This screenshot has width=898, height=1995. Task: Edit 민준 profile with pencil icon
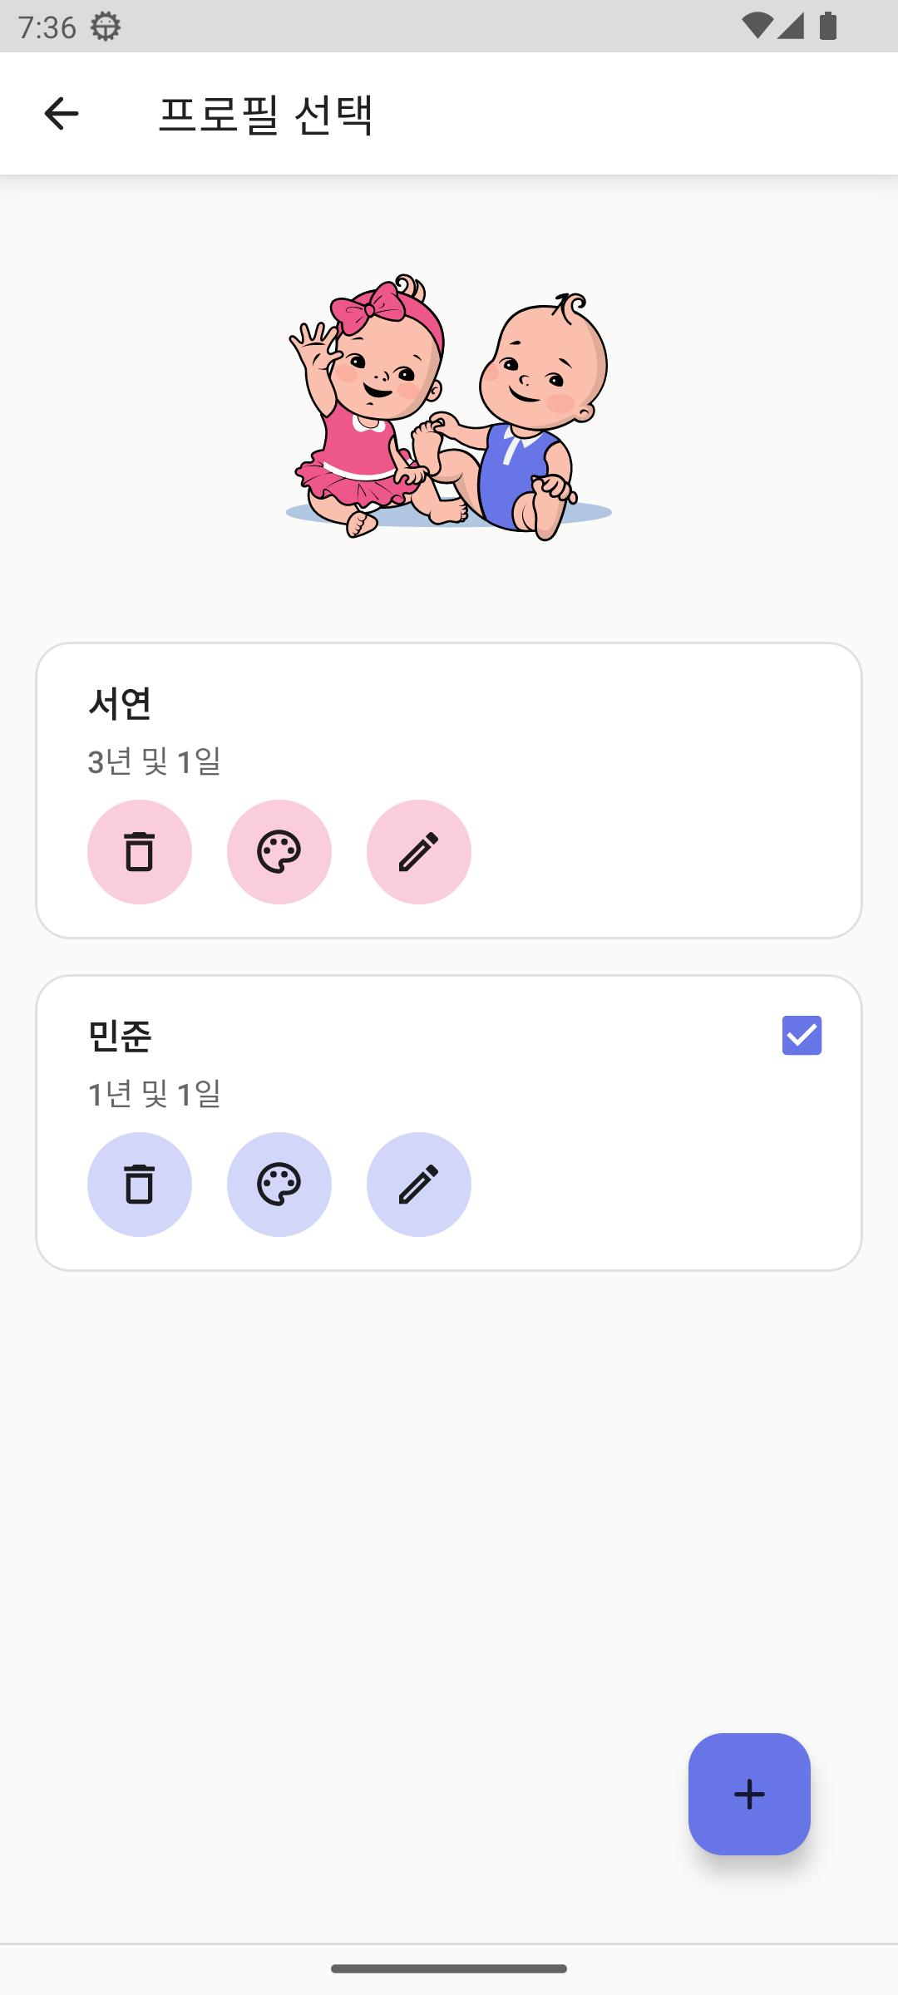[x=419, y=1185]
